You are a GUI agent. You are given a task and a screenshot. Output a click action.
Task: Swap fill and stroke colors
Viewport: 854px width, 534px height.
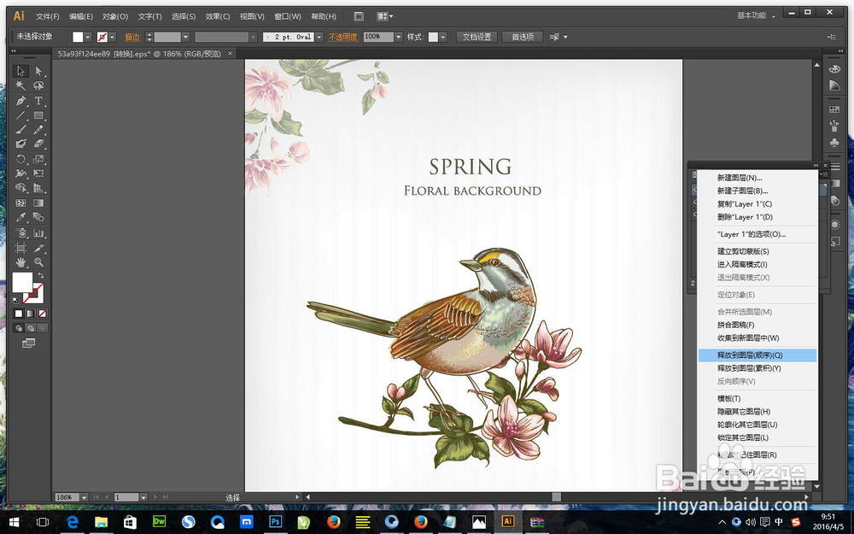[41, 276]
